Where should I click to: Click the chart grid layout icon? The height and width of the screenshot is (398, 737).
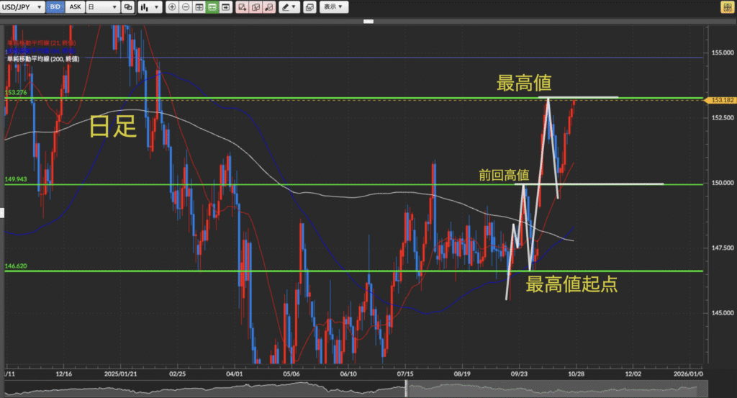[x=199, y=7]
